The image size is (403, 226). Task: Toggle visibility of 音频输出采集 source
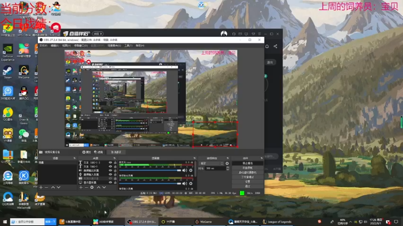(x=110, y=170)
